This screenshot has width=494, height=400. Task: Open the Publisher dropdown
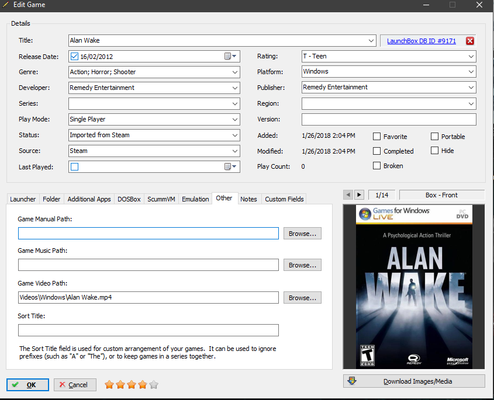pyautogui.click(x=471, y=87)
